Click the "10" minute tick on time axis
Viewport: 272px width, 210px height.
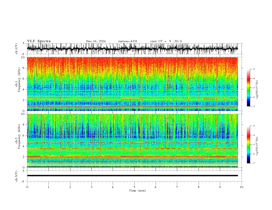241,187
